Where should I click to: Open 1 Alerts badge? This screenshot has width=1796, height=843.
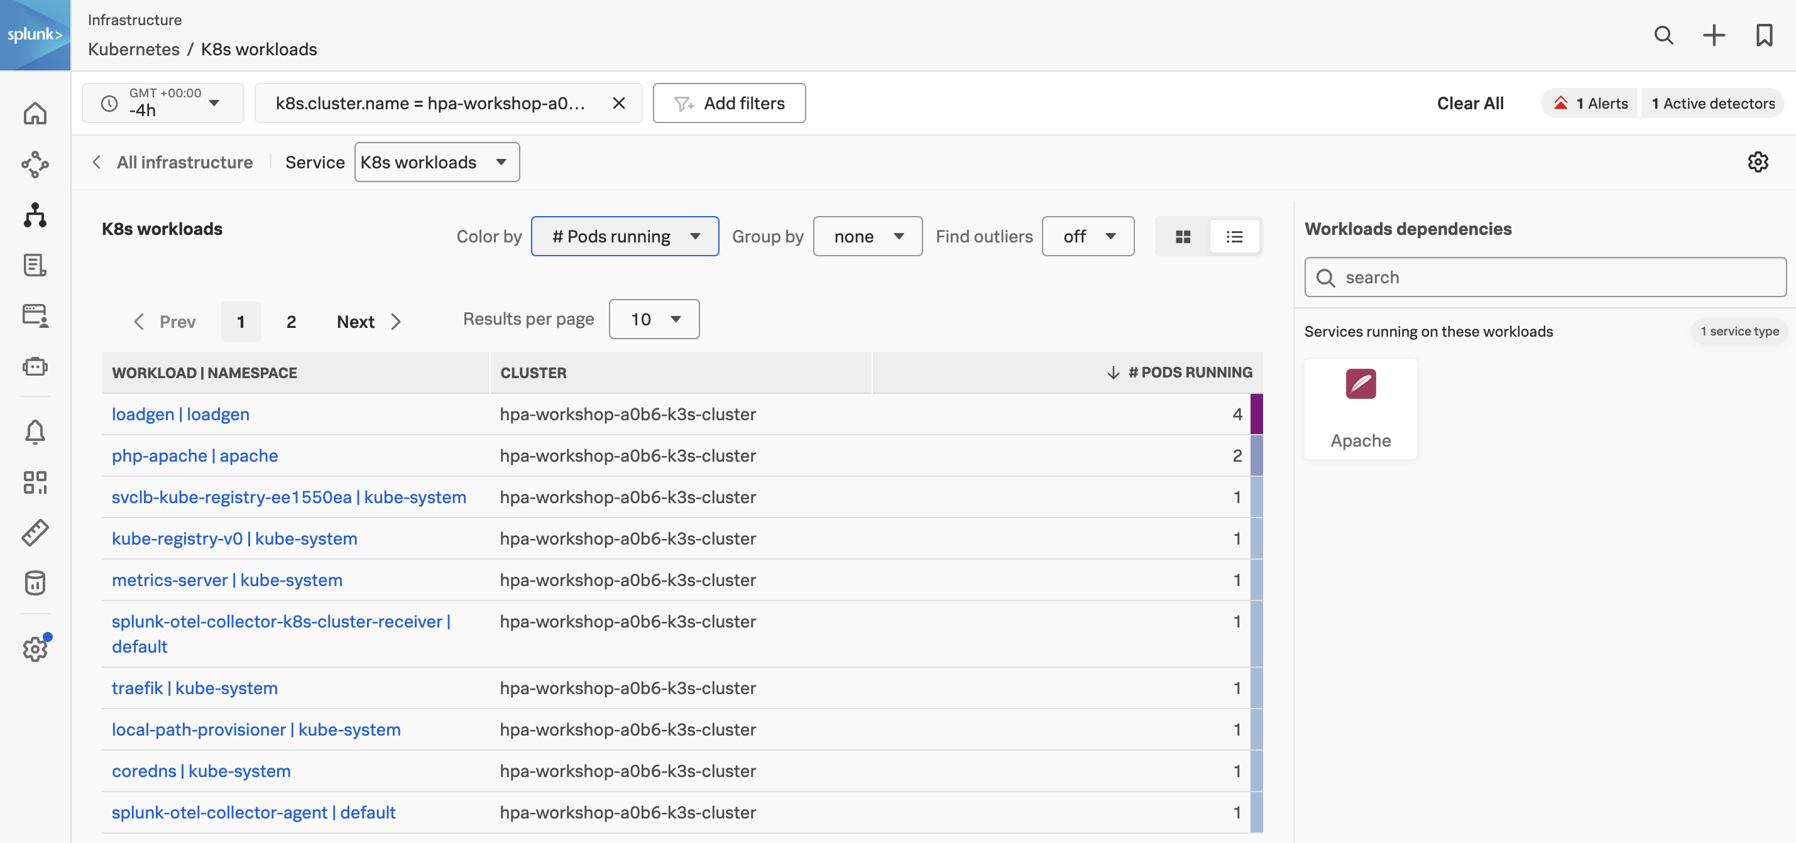1590,103
